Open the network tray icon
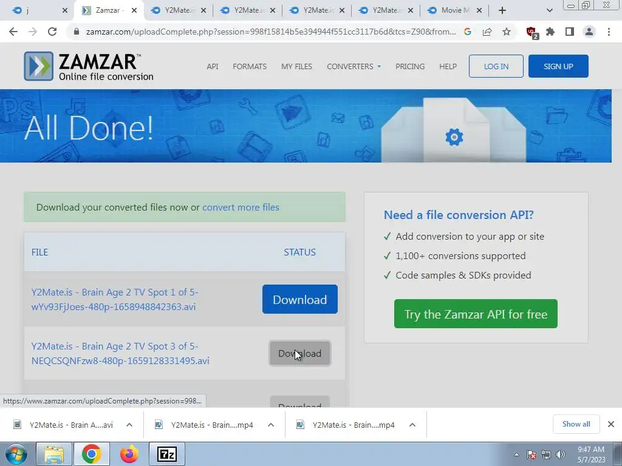 pos(546,454)
